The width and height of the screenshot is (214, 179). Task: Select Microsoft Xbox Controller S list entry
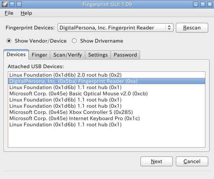tap(107, 112)
